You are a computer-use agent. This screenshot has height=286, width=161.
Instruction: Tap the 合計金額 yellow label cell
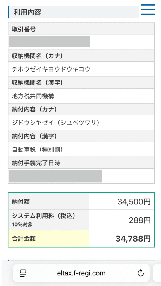coord(49,239)
